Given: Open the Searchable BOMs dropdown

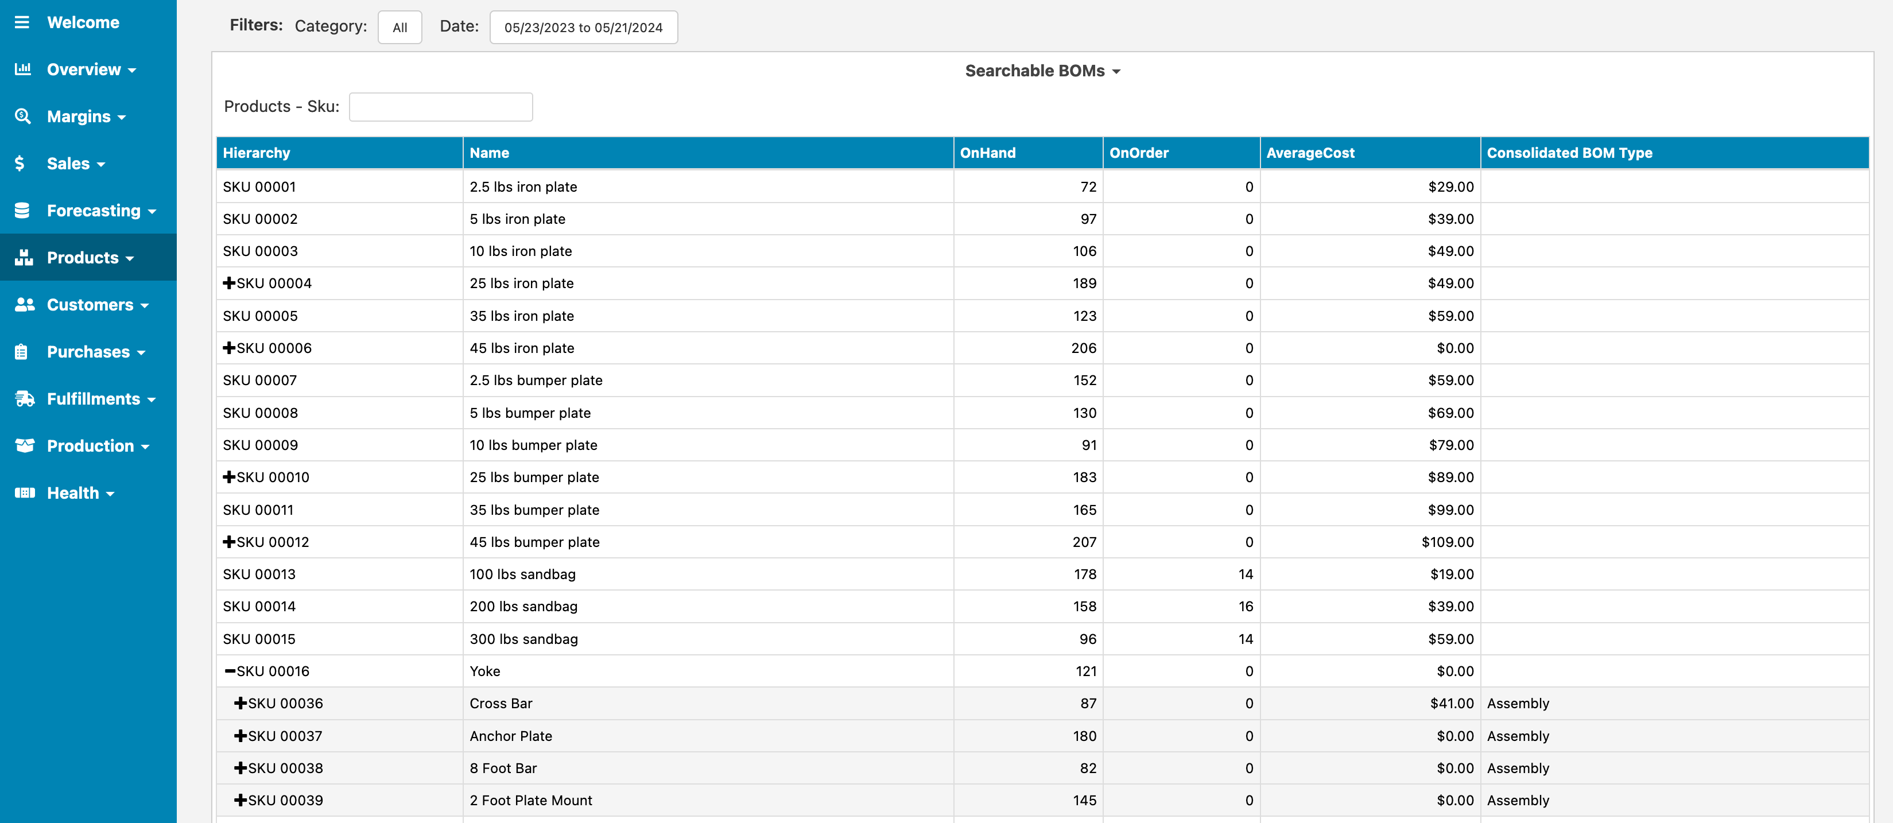Looking at the screenshot, I should (1042, 71).
